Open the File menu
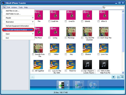Screen dimensions: 126x95 pos(4,7)
